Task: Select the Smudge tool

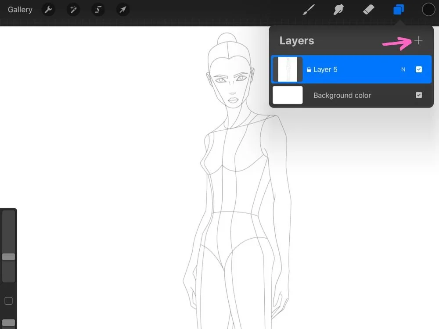Action: (x=338, y=9)
